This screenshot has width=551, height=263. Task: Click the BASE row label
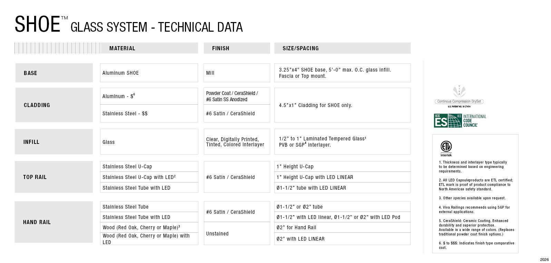pos(30,73)
